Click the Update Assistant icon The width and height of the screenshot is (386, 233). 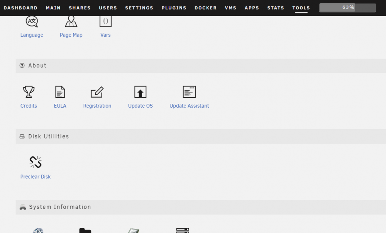pos(189,92)
